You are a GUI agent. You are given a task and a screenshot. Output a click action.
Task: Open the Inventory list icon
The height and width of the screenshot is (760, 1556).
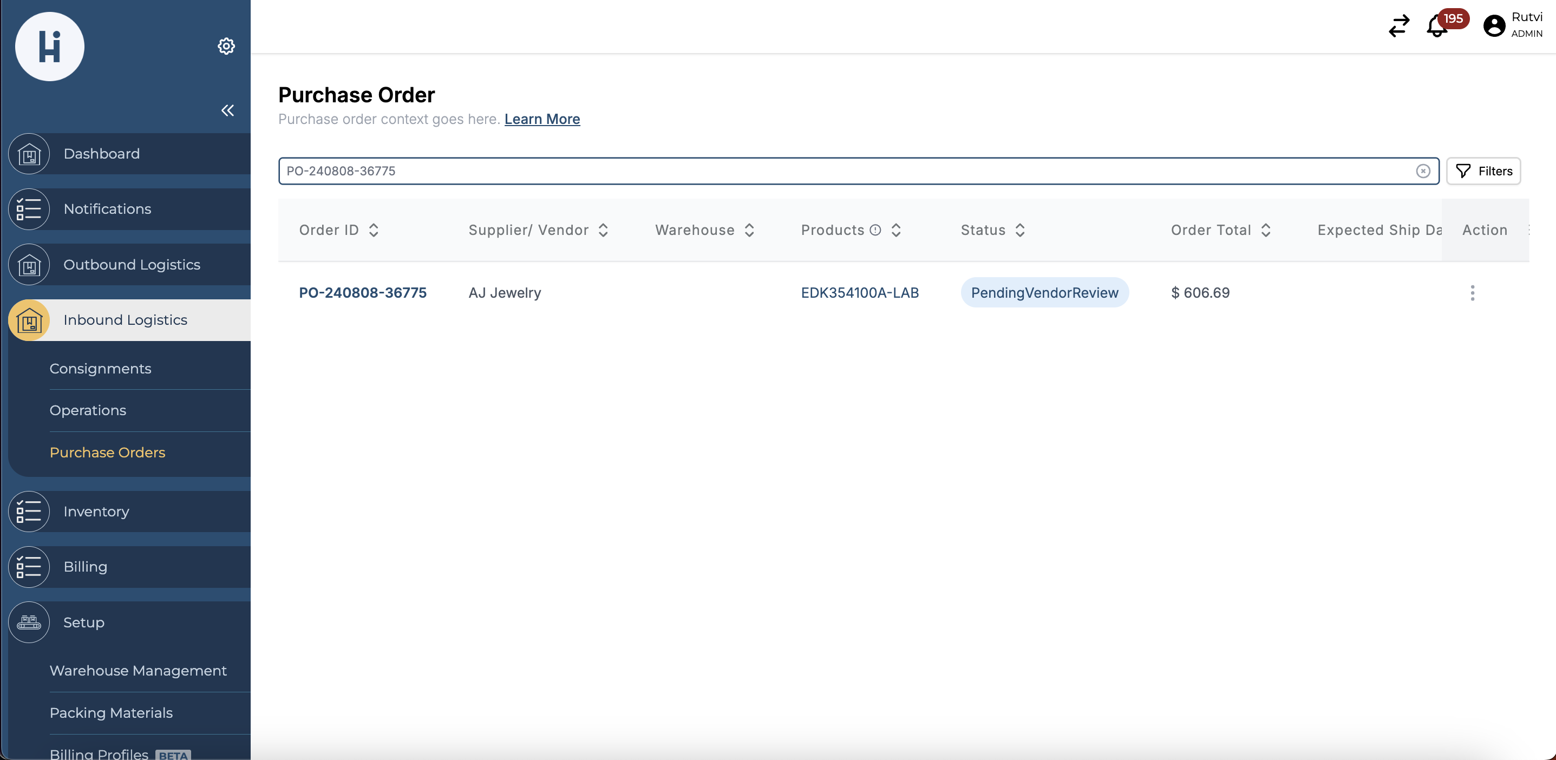coord(28,511)
